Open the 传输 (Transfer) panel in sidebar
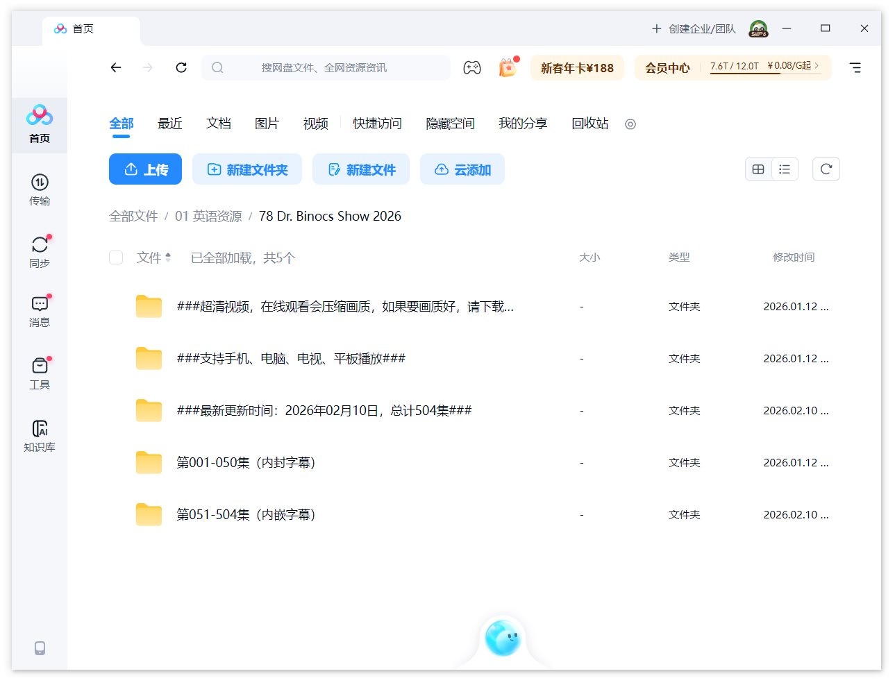 (x=40, y=189)
